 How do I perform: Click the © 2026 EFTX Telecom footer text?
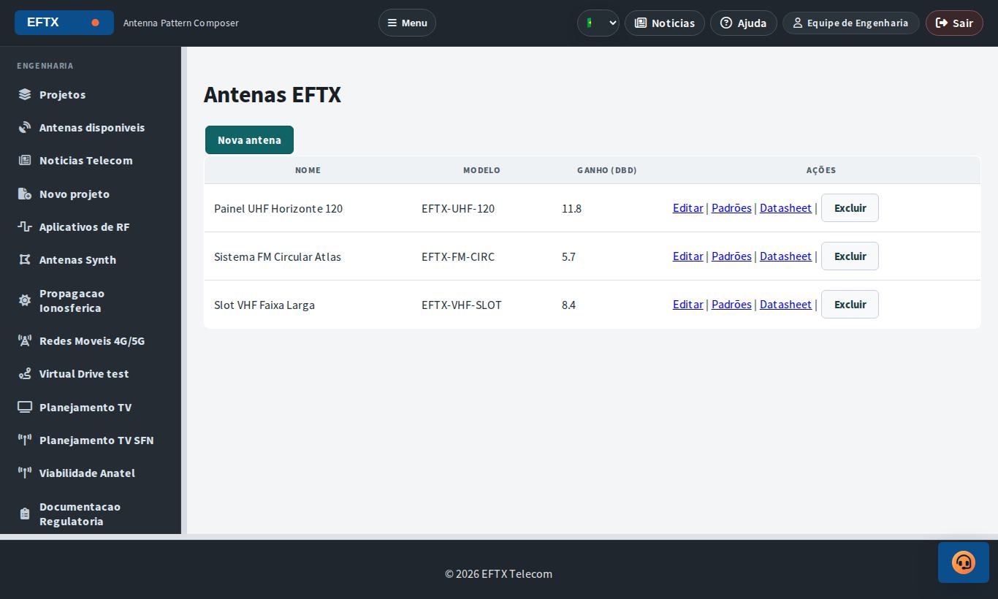(x=499, y=573)
